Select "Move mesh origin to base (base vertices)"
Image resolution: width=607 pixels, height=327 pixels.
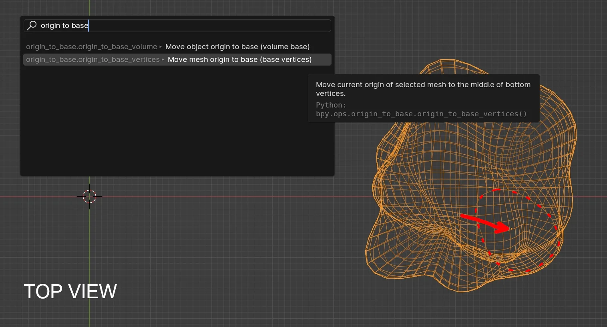click(x=239, y=59)
